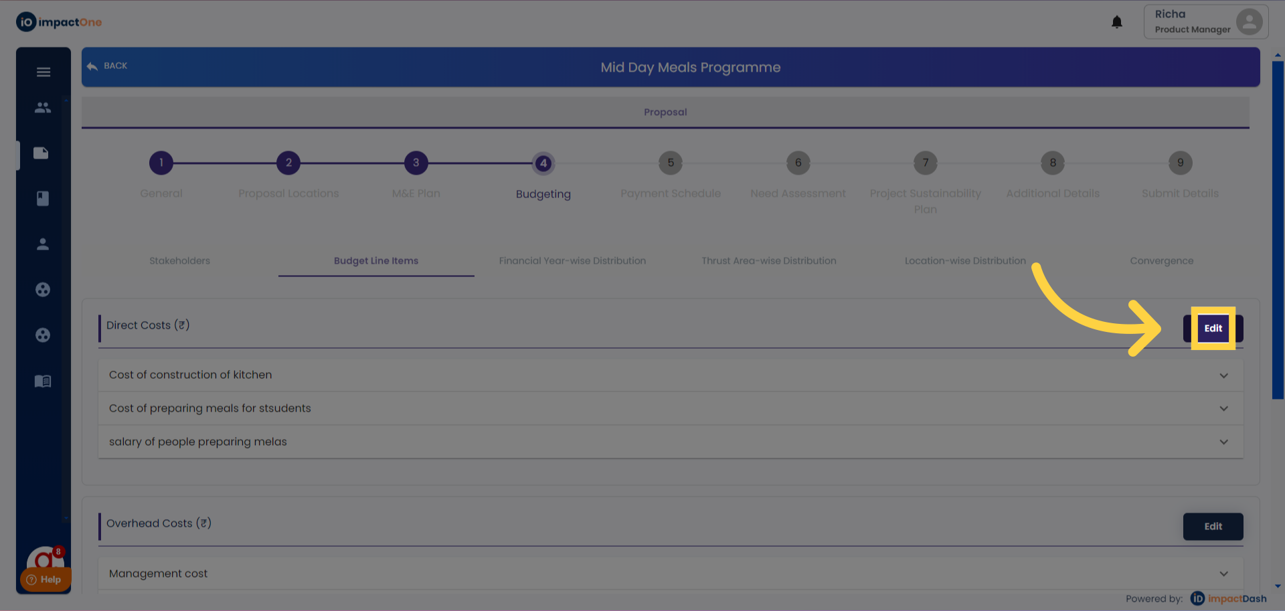Edit the Overhead Costs section
1285x611 pixels.
(1213, 527)
